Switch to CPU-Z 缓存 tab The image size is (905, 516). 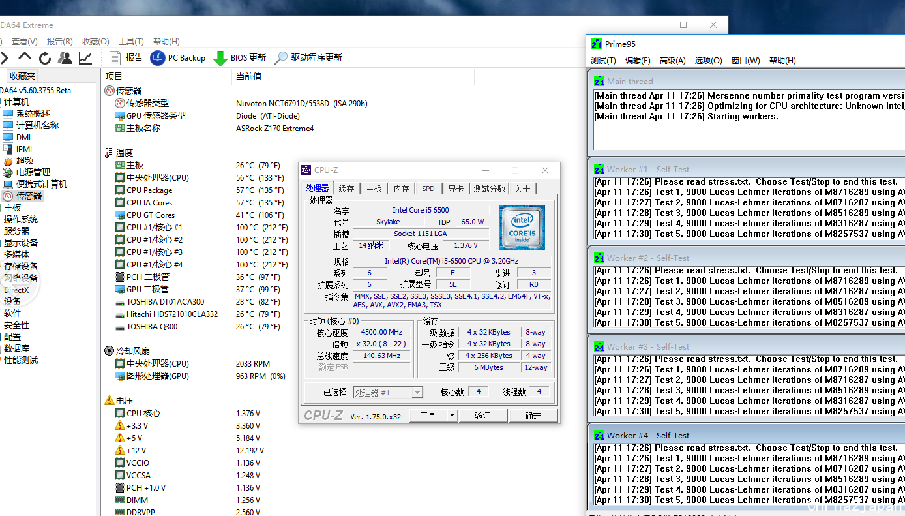(x=346, y=189)
